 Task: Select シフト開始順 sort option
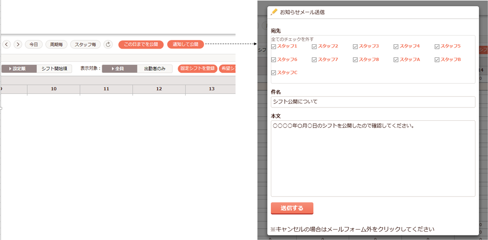point(54,69)
